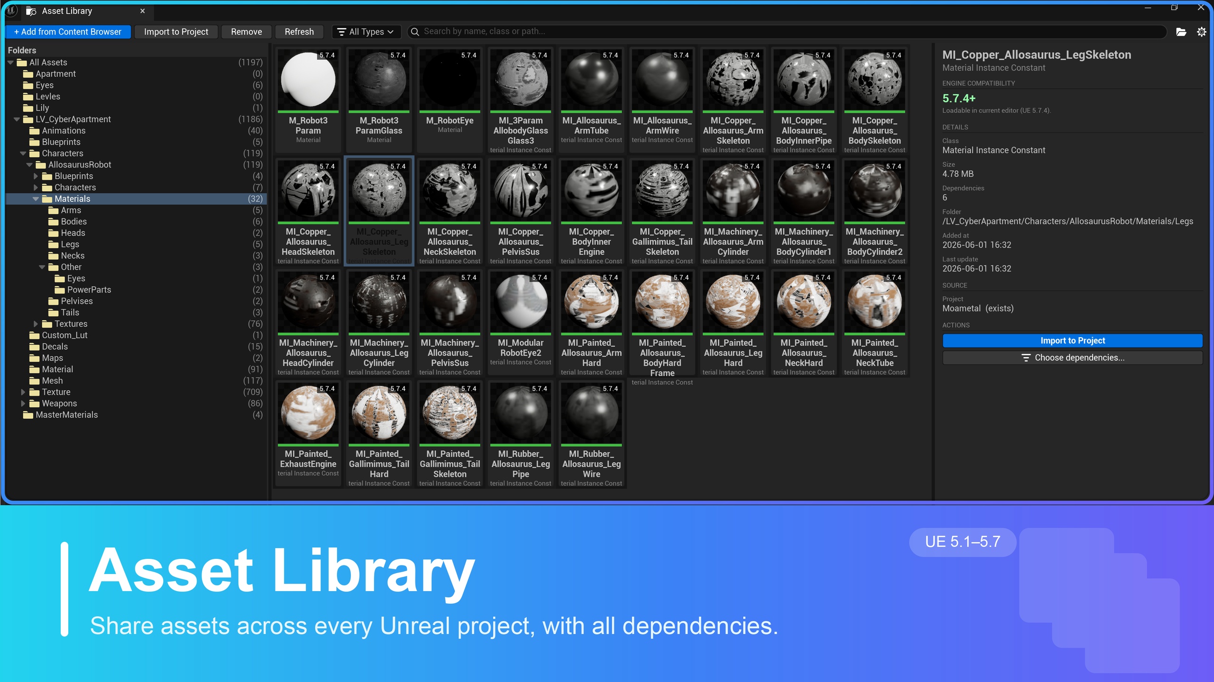Select M_Robot3ParamGlass thumbnail

379,80
